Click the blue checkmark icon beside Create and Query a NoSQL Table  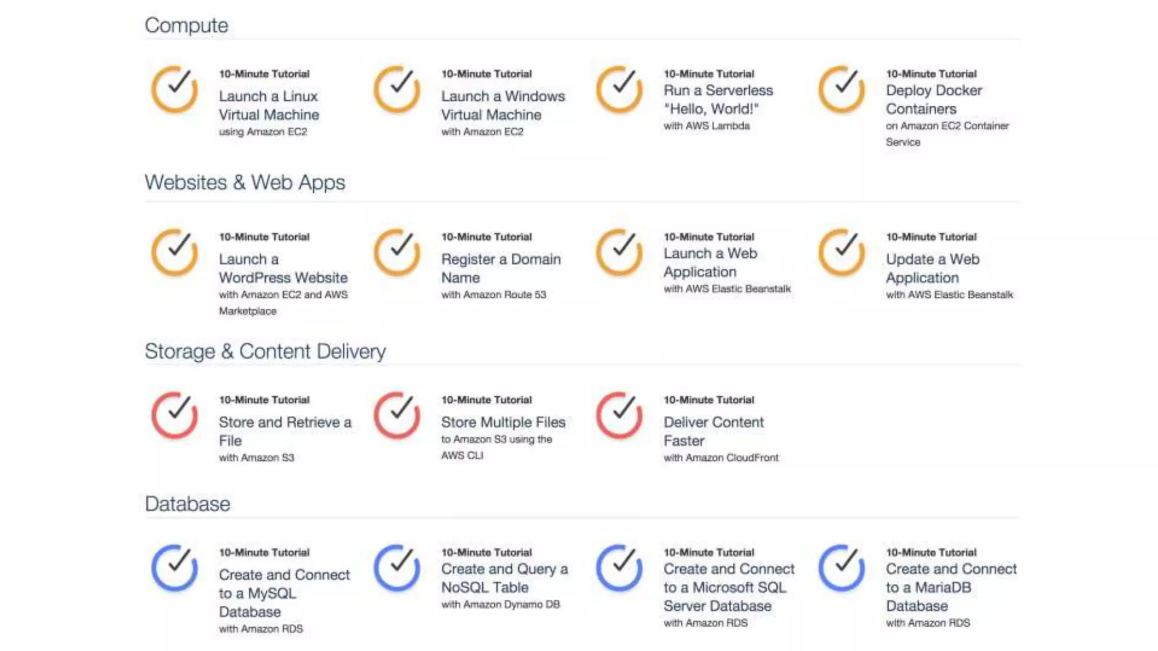(x=397, y=568)
